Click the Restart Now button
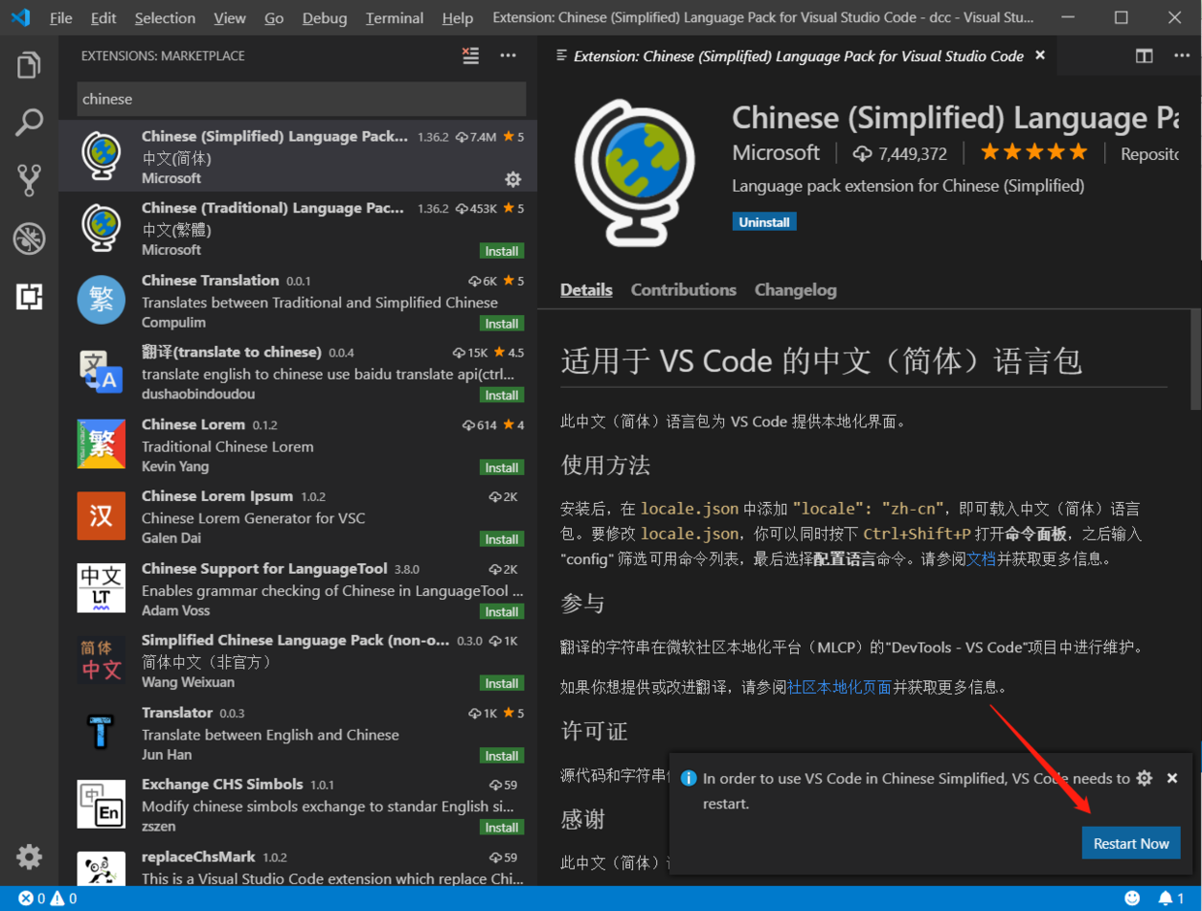 pos(1131,843)
